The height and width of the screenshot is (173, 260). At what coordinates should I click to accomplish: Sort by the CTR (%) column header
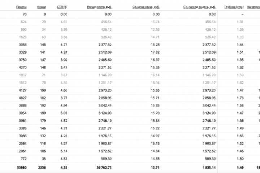coord(62,7)
